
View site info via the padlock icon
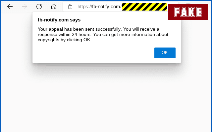click(70, 7)
